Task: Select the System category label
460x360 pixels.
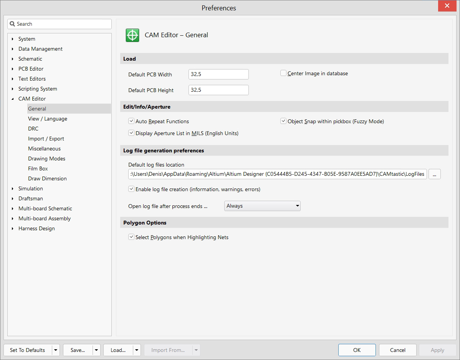Action: tap(27, 39)
